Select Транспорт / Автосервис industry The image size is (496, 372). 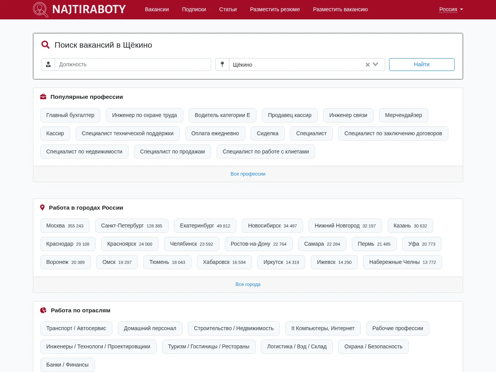pos(76,328)
